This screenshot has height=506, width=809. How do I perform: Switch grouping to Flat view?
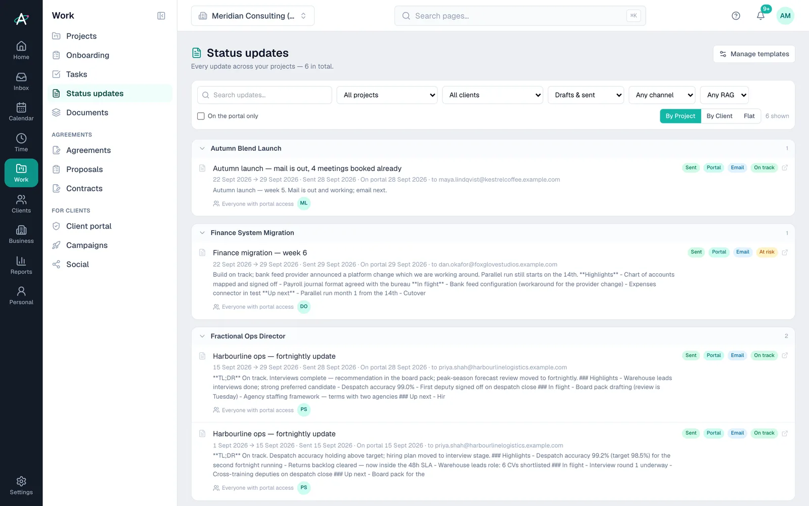pyautogui.click(x=749, y=116)
